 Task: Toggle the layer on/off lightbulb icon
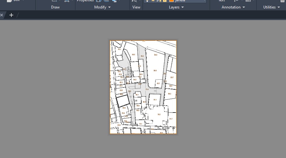tap(147, 1)
